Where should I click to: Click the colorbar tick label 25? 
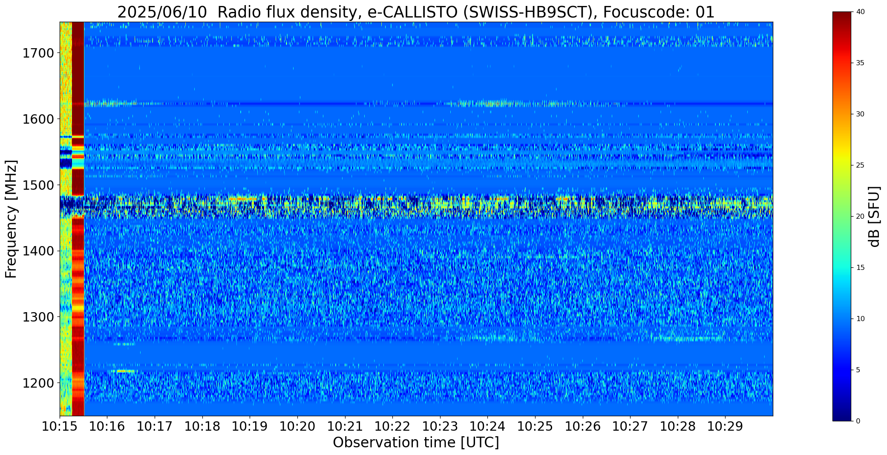(x=860, y=165)
